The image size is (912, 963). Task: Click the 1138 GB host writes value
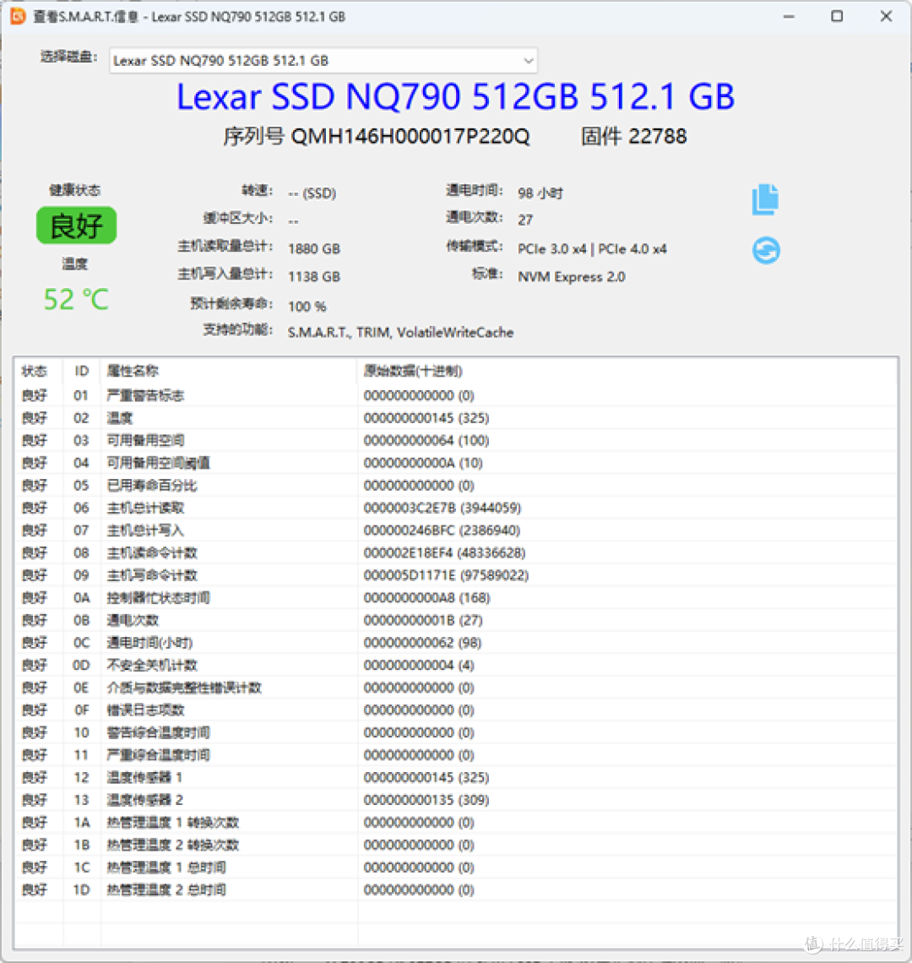point(314,277)
